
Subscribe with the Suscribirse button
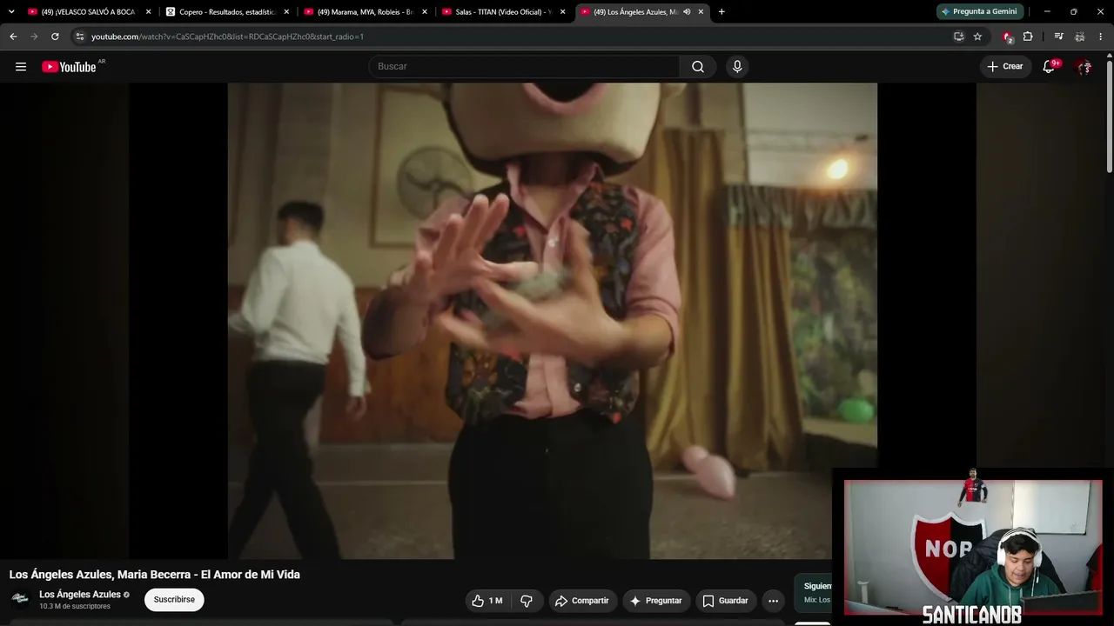pyautogui.click(x=174, y=600)
